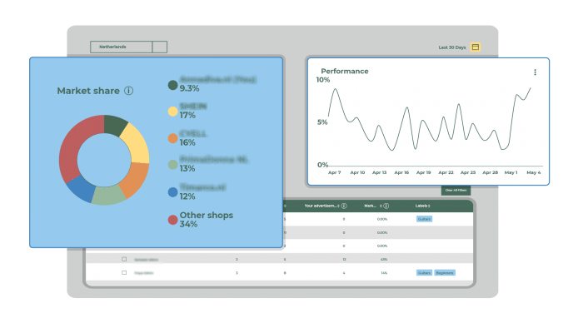Click the Other shops legend label
The height and width of the screenshot is (318, 583).
[x=207, y=215]
